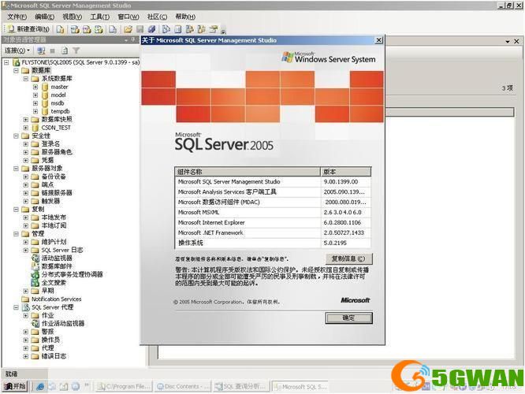Image resolution: width=525 pixels, height=394 pixels.
Task: Open the 社区(C) menu
Action: [157, 17]
